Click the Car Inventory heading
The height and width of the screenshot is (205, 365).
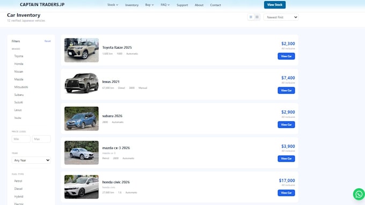[x=24, y=15]
